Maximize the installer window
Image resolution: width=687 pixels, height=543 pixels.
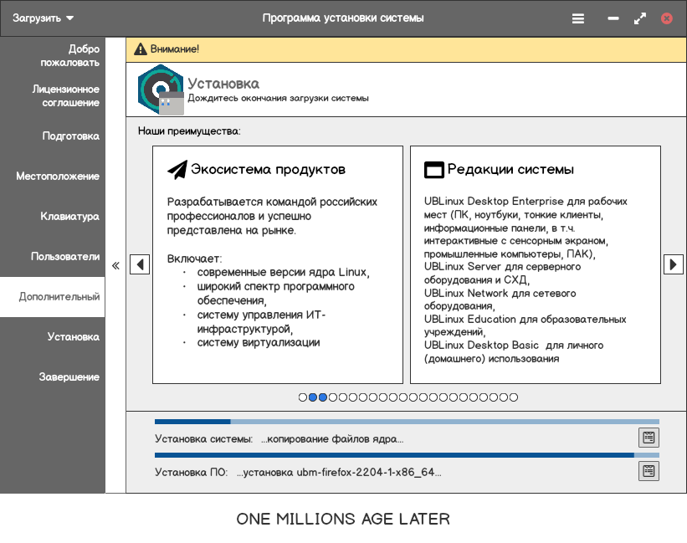(640, 18)
